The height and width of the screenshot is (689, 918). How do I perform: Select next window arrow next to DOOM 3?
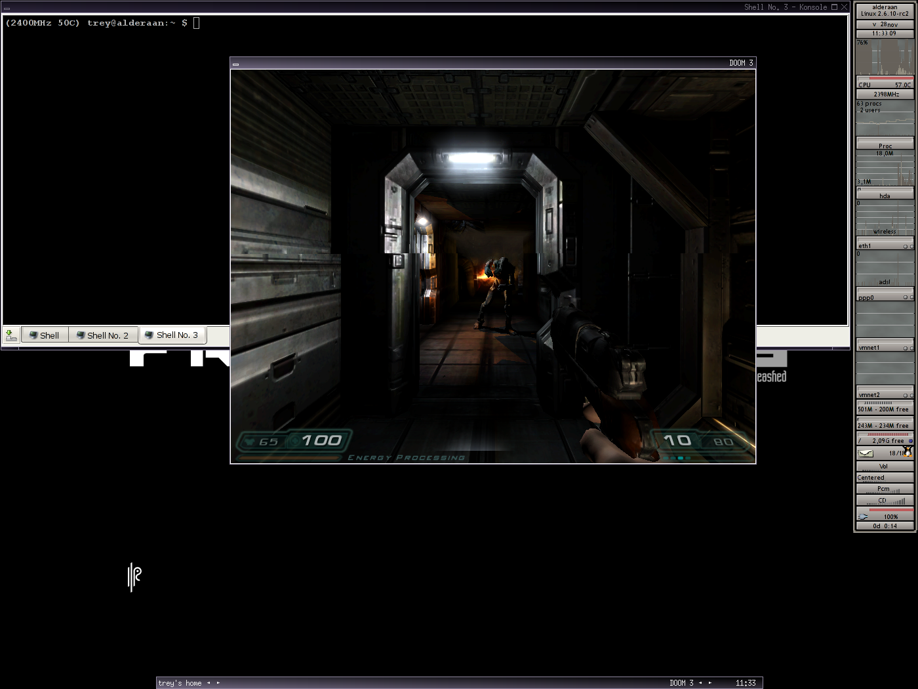click(709, 683)
